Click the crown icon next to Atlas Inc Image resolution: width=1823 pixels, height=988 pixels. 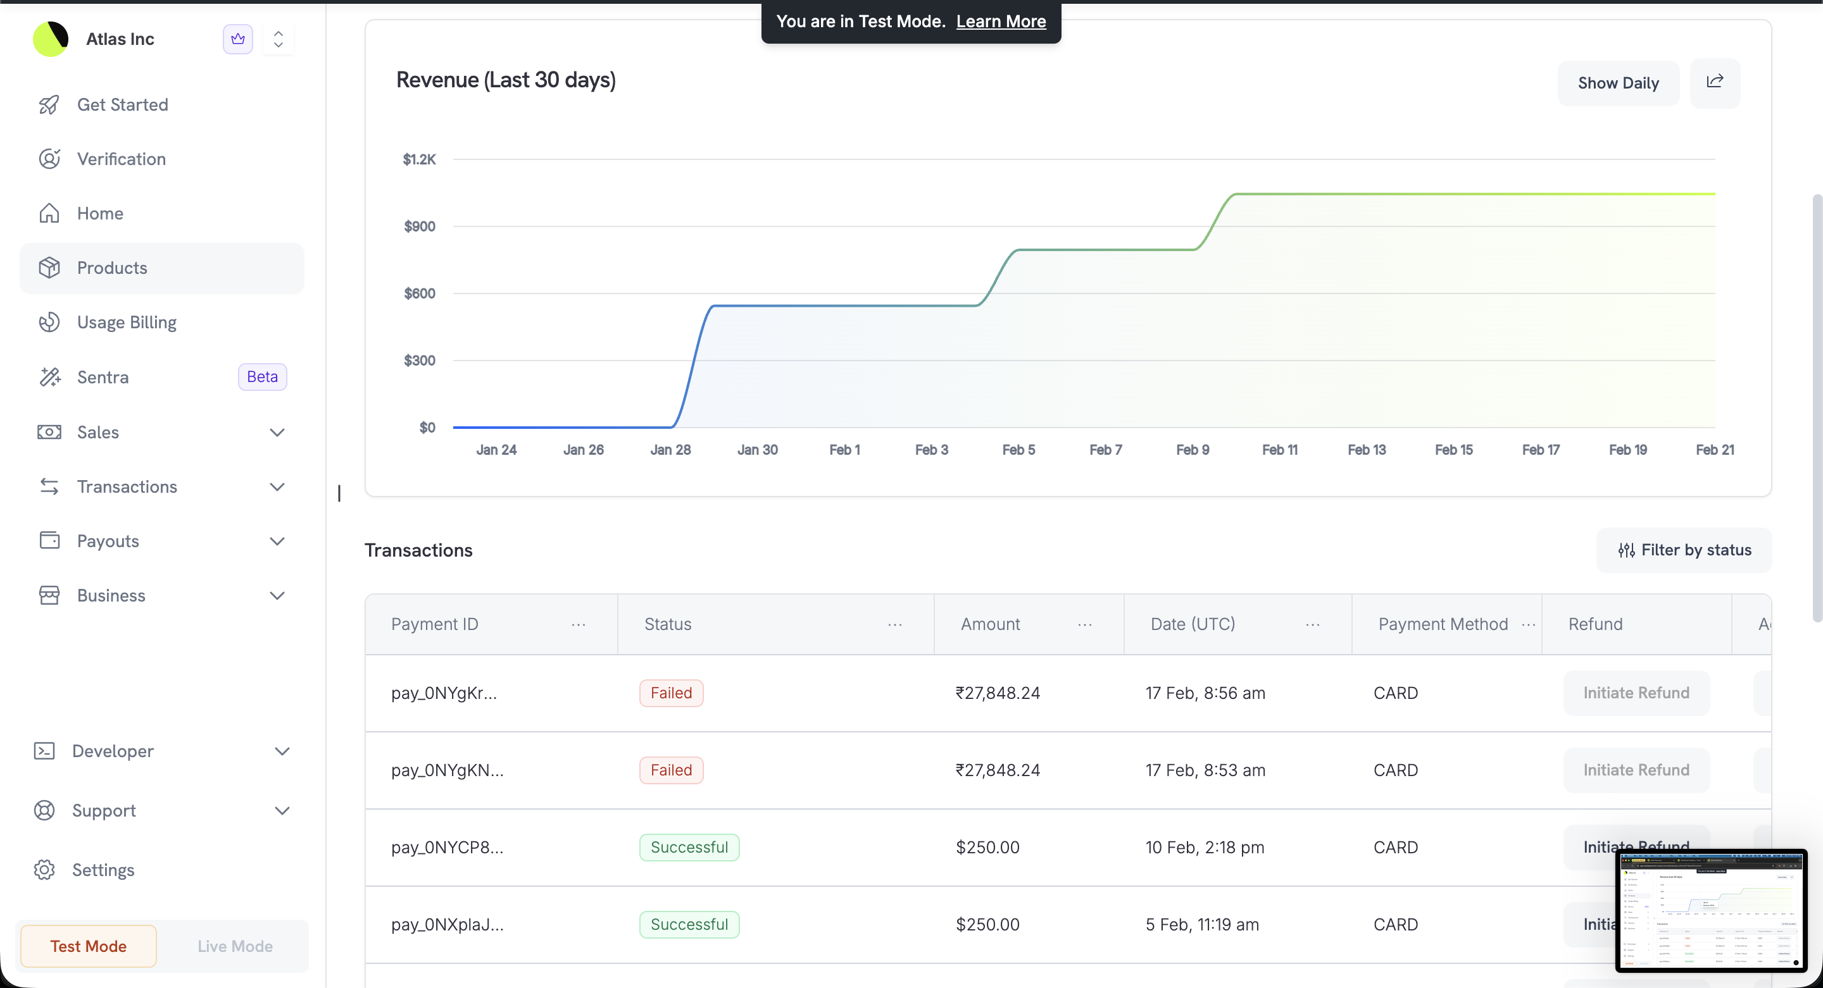(237, 39)
